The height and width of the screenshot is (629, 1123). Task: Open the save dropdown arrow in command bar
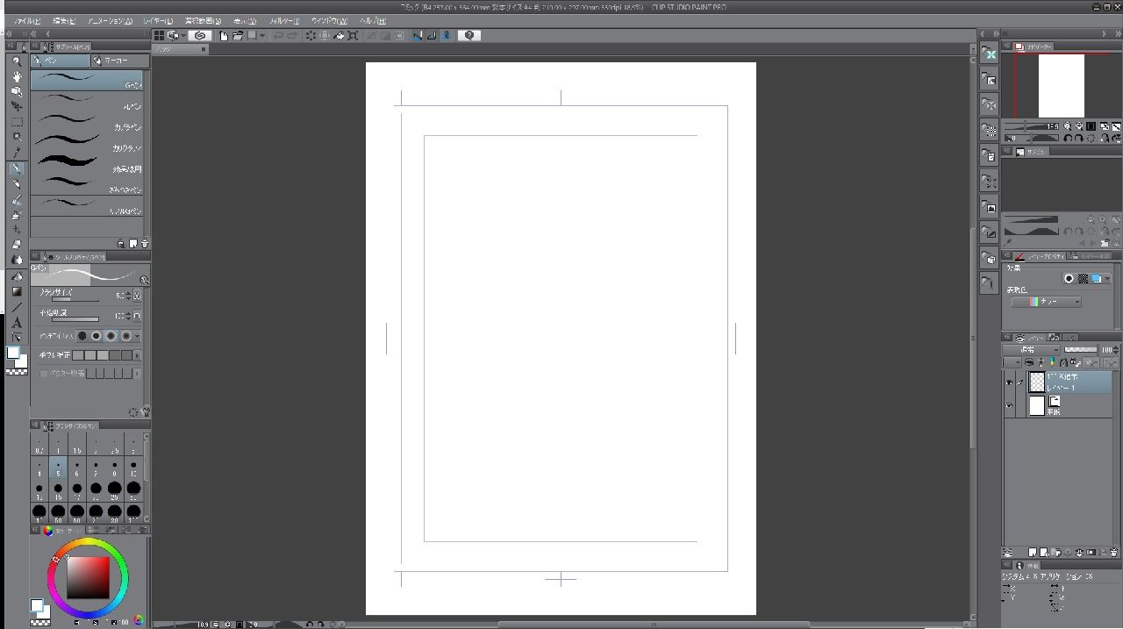261,35
